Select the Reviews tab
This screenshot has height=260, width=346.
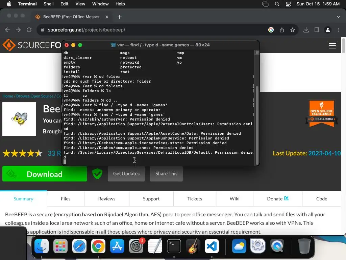(x=107, y=199)
